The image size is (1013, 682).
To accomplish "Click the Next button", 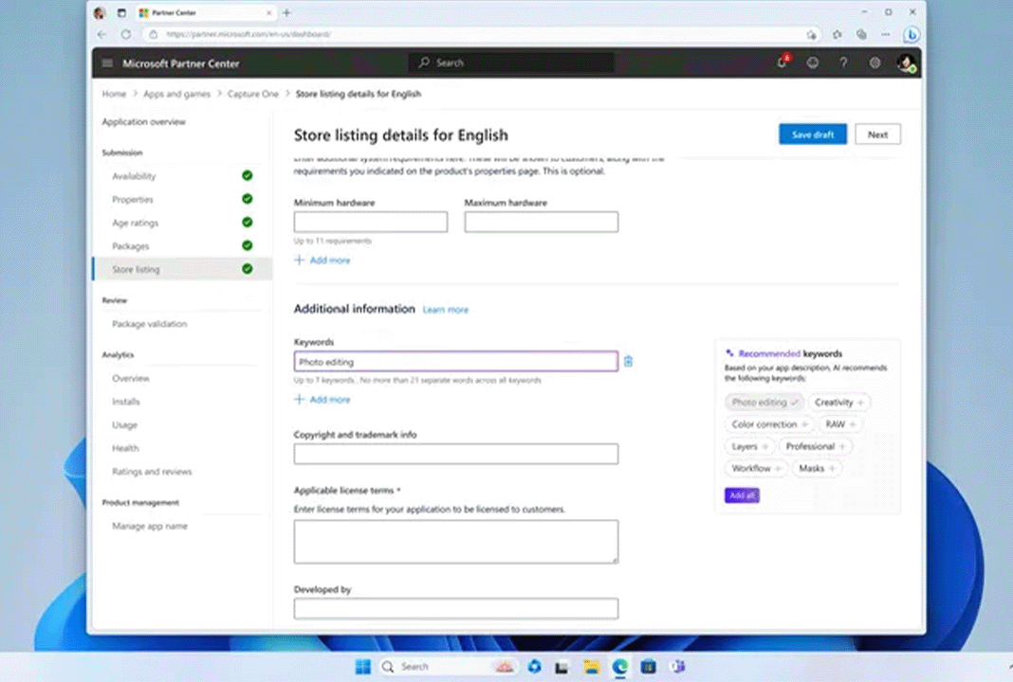I will [877, 135].
